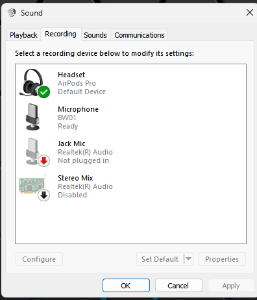This screenshot has width=257, height=300.
Task: Click the Sound speaker icon in title bar
Action: [12, 12]
